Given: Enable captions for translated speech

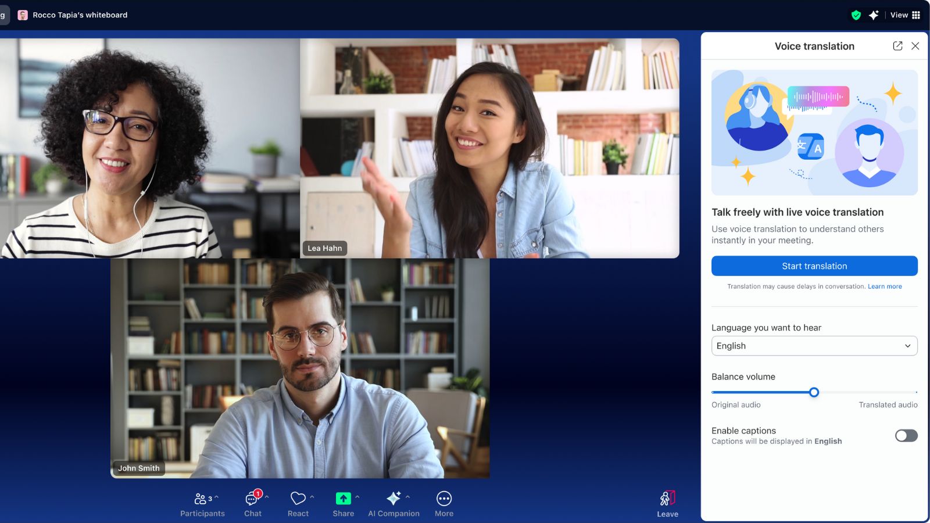Looking at the screenshot, I should 905,435.
